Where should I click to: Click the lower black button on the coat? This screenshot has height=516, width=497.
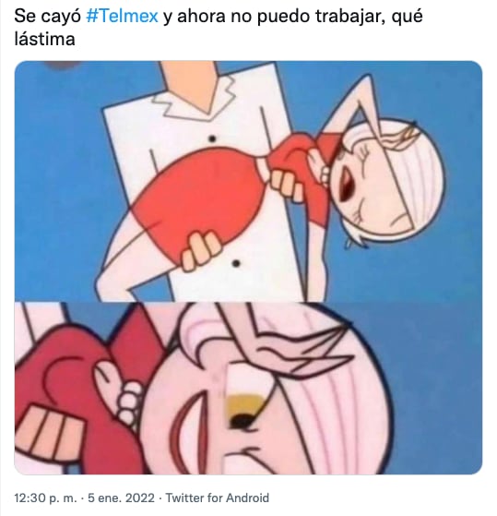pos(236,263)
